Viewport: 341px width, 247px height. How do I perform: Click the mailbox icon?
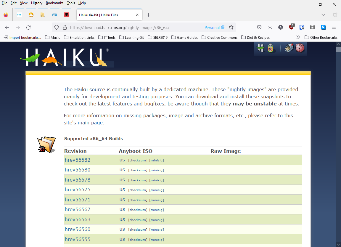[289, 48]
